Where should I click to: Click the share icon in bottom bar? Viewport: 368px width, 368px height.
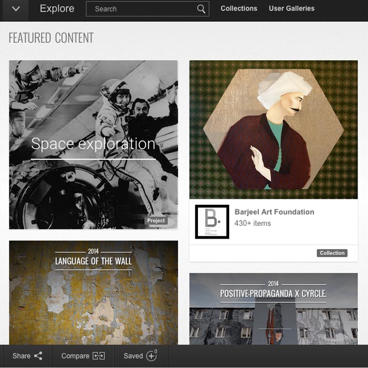point(38,356)
